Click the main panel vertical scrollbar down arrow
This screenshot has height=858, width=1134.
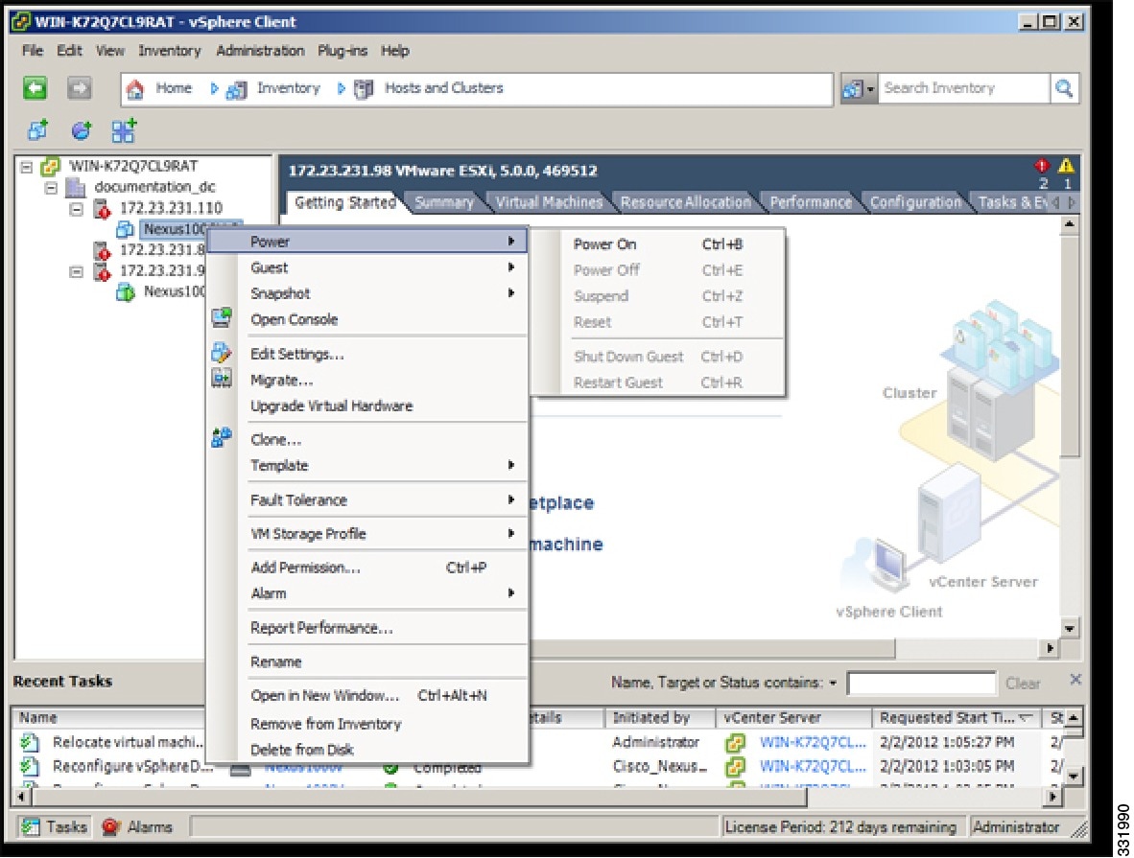pos(1070,627)
